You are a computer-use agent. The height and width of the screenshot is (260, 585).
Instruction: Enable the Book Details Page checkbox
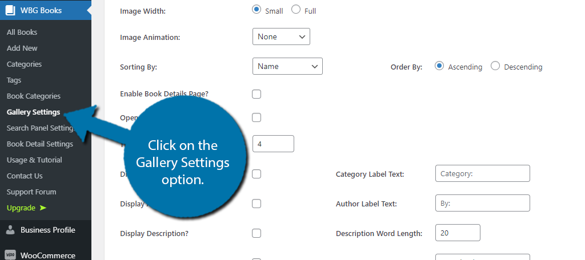(x=257, y=94)
